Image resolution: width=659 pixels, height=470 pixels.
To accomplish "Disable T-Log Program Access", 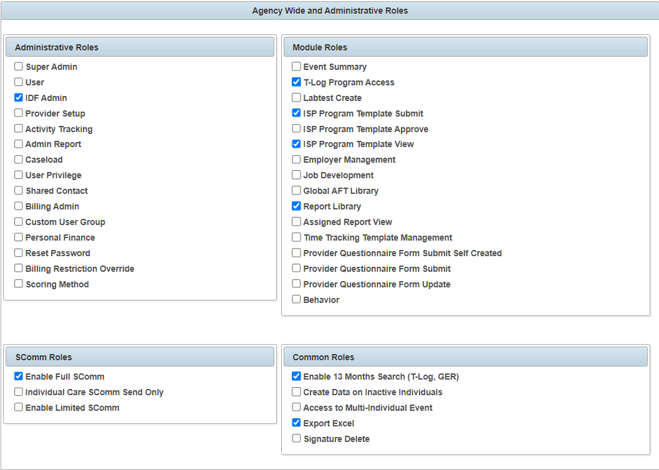I will click(296, 82).
